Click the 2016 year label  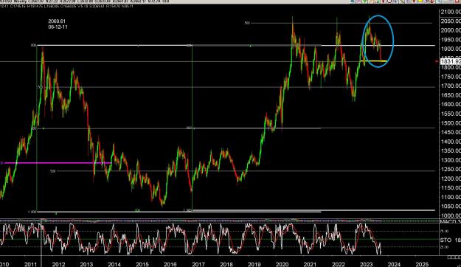click(170, 264)
